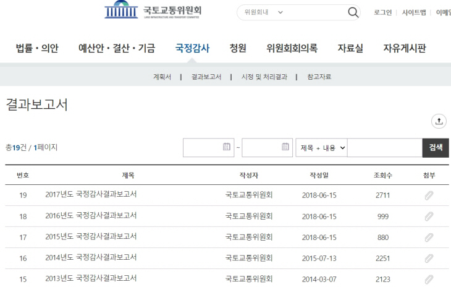Viewport: 451px width, 287px height.
Task: Click row number 19
Action: point(23,195)
